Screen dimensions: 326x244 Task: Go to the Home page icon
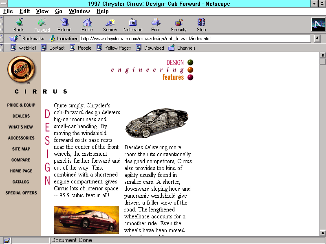[87, 25]
